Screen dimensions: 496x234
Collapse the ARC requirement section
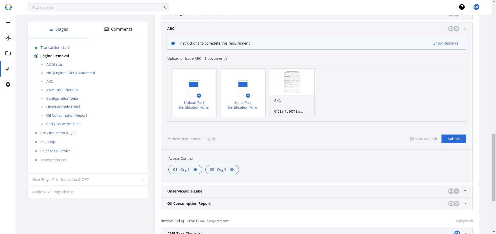[x=465, y=29]
